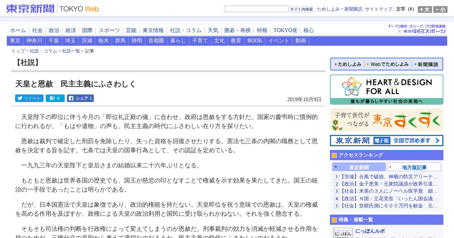Image resolution: width=454 pixels, height=238 pixels.
Task: Click the site search input field
Action: click(x=256, y=9)
